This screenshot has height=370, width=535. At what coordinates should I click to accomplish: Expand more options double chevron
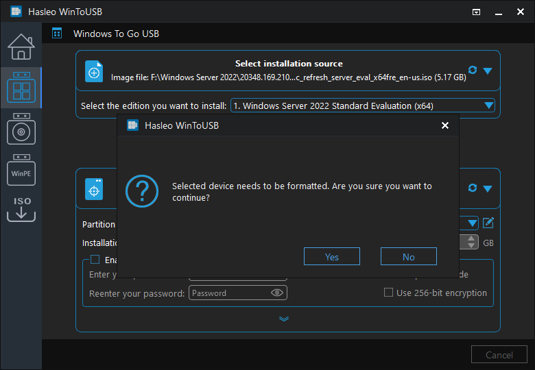284,319
